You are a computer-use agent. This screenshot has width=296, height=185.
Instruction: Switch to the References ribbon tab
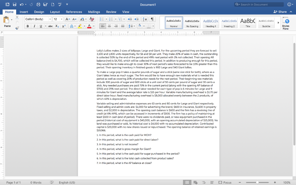pos(74,12)
